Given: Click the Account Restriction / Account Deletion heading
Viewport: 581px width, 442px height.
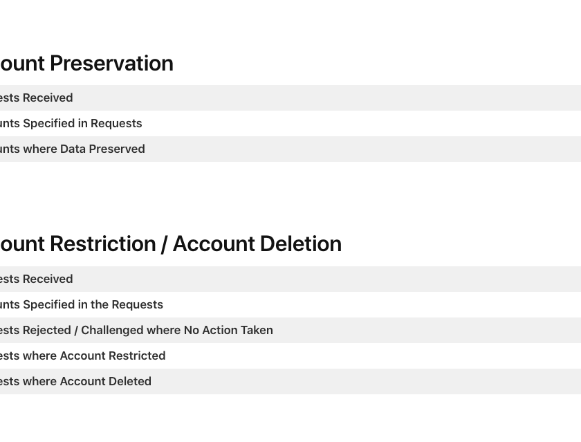Looking at the screenshot, I should (170, 243).
